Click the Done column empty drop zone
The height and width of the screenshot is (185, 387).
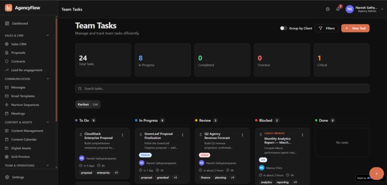[342, 142]
